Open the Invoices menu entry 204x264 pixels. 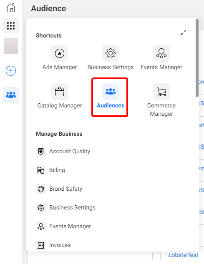point(60,245)
